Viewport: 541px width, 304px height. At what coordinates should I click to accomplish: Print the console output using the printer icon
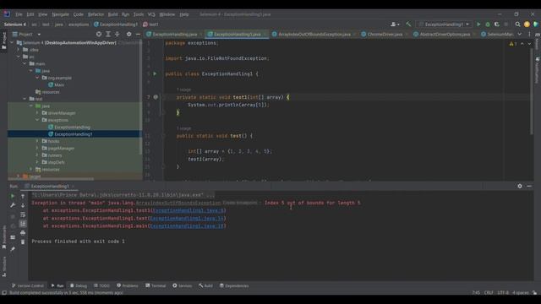click(x=23, y=233)
